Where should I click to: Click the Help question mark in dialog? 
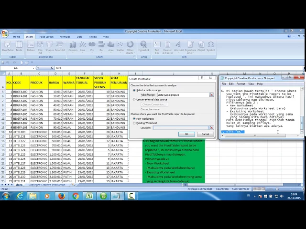point(202,78)
